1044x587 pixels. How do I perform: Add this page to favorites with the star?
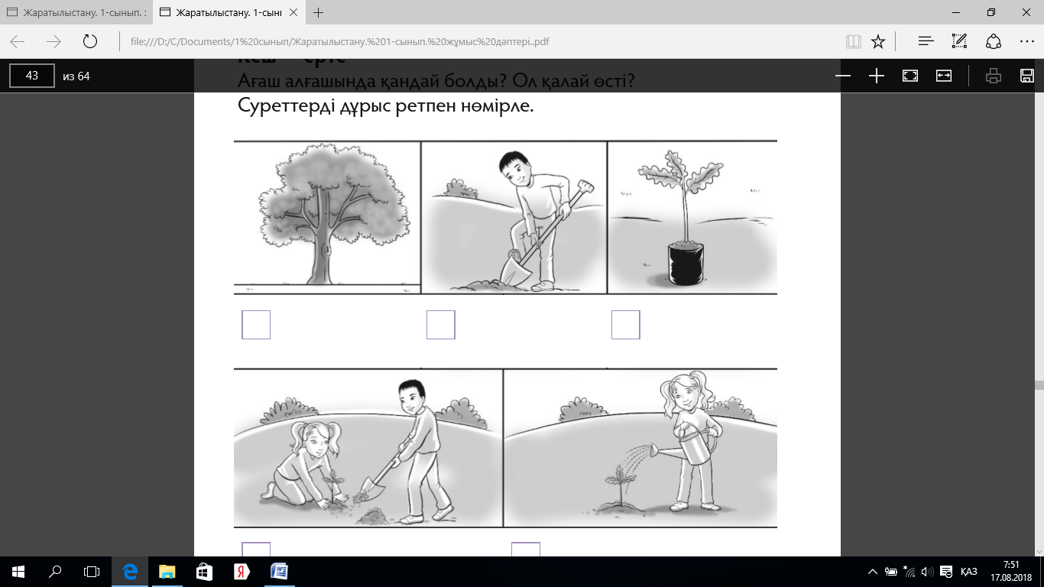point(878,41)
